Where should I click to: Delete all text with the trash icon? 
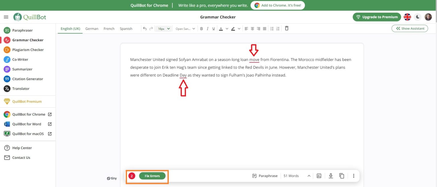(x=286, y=28)
